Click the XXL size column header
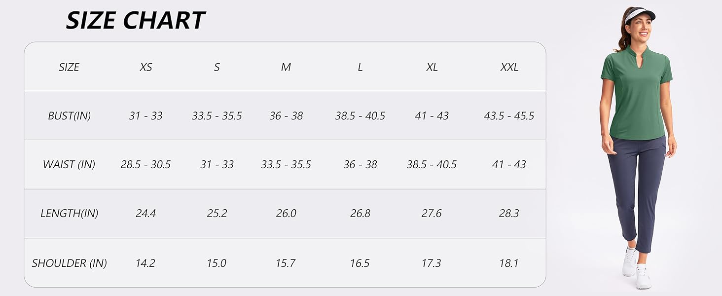This screenshot has height=296, width=722. tap(509, 67)
